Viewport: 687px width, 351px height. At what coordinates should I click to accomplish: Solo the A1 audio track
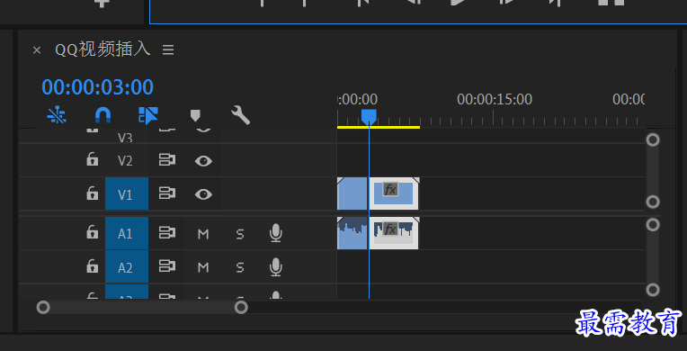pyautogui.click(x=240, y=234)
